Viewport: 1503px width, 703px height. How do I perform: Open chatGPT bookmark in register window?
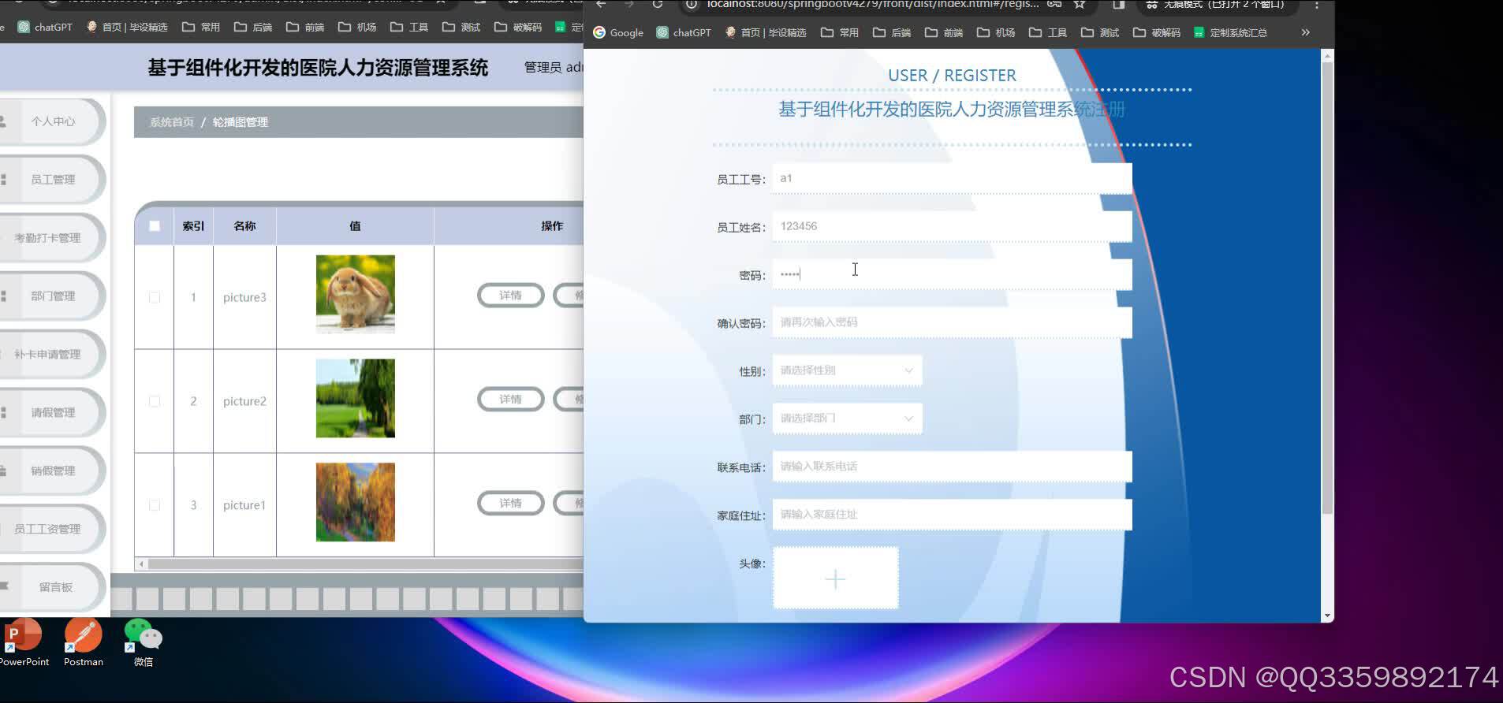point(683,32)
